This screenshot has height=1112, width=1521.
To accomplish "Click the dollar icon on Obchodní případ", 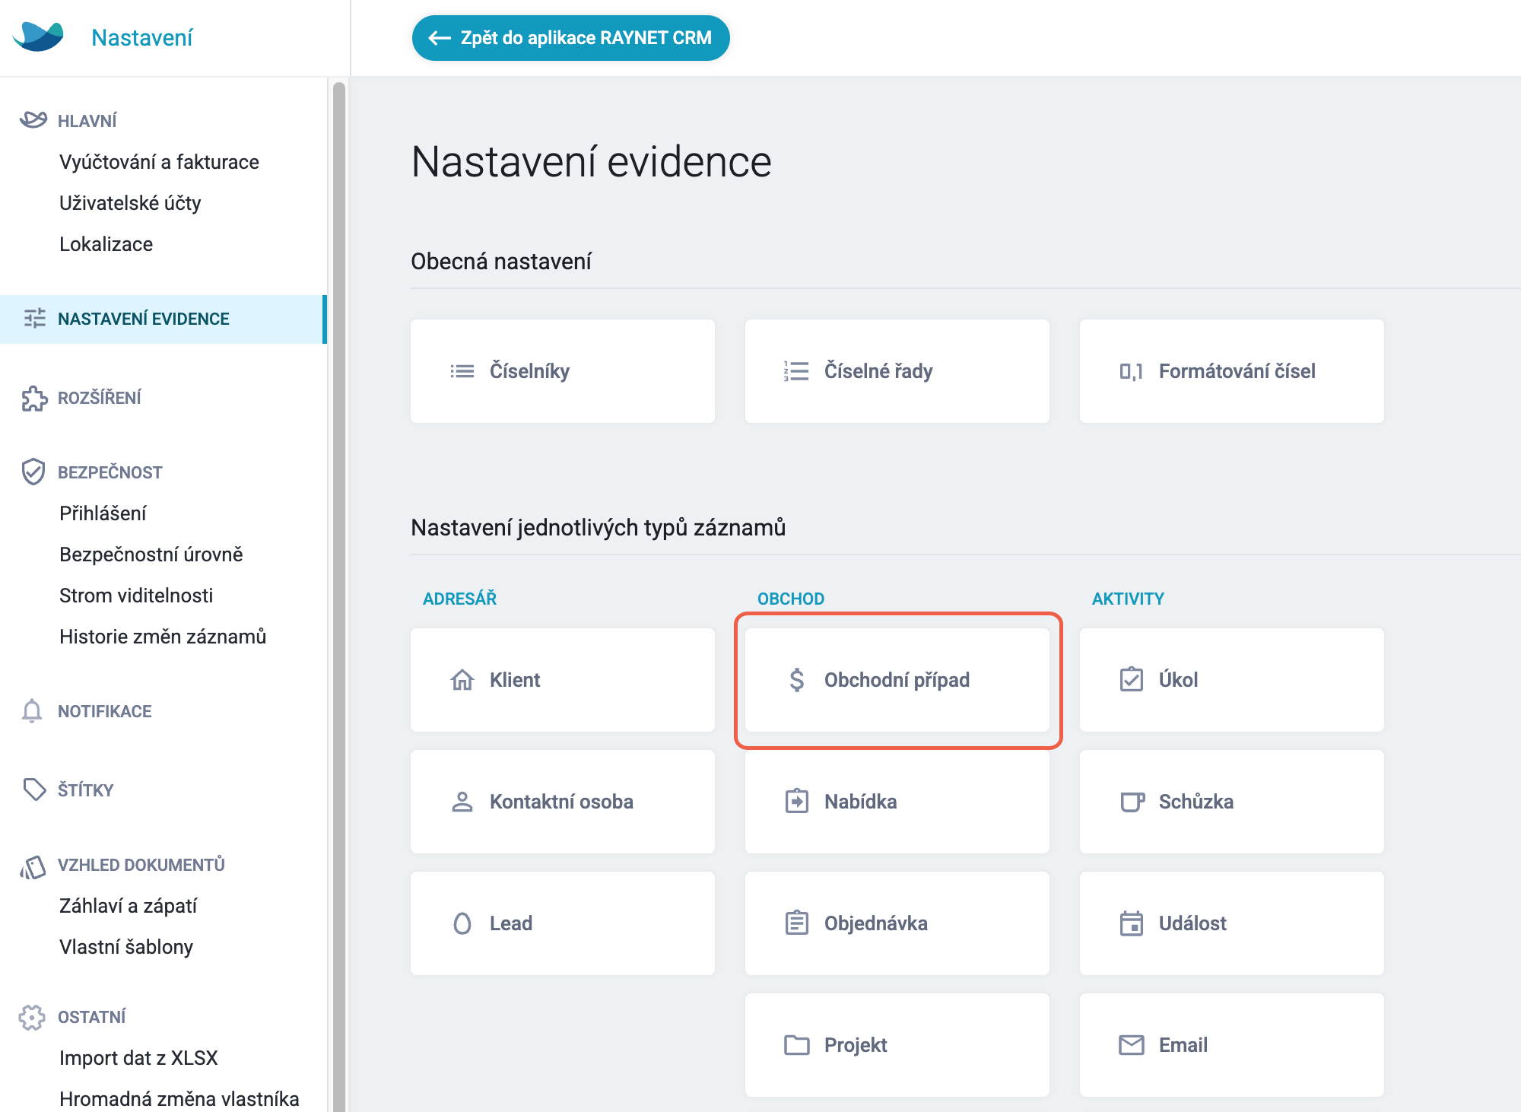I will tap(796, 679).
